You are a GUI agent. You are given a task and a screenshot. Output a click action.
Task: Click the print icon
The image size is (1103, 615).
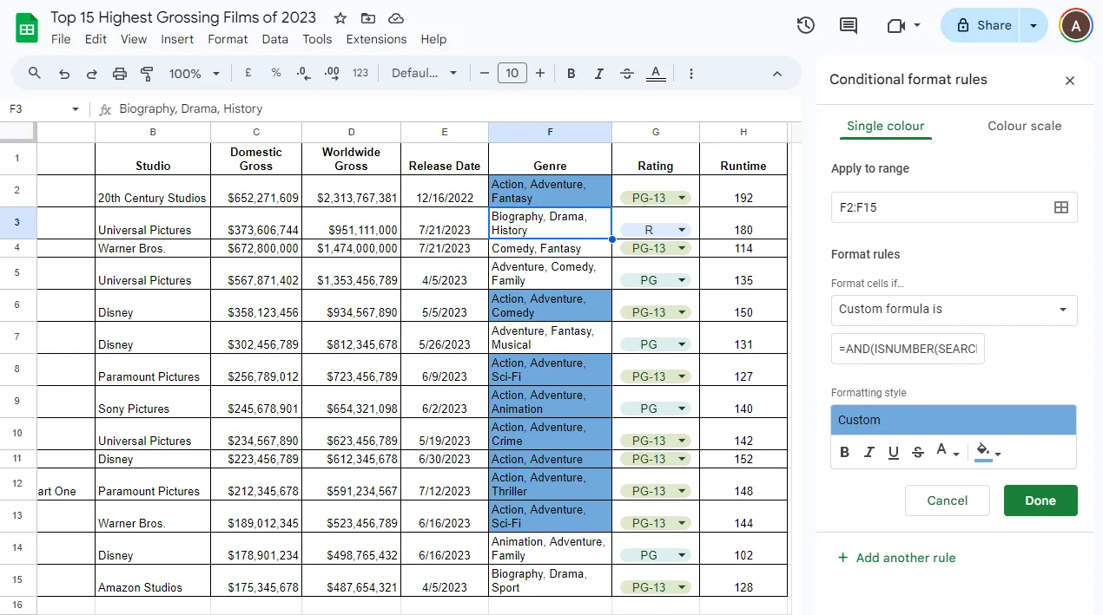tap(120, 74)
